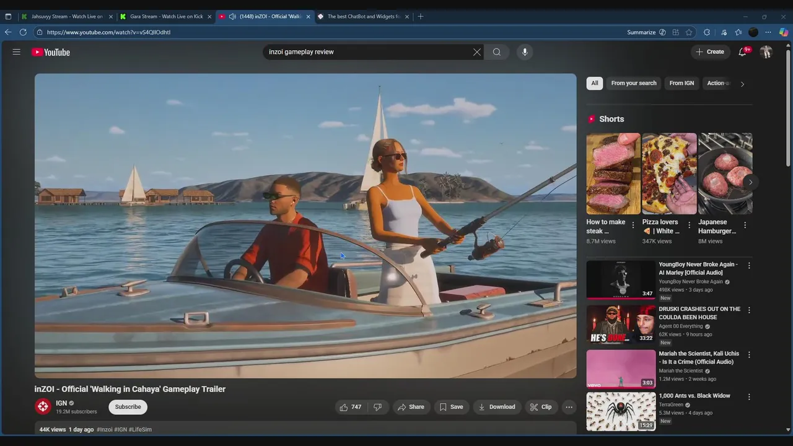
Task: Show next Shorts with the arrow
Action: tap(750, 182)
